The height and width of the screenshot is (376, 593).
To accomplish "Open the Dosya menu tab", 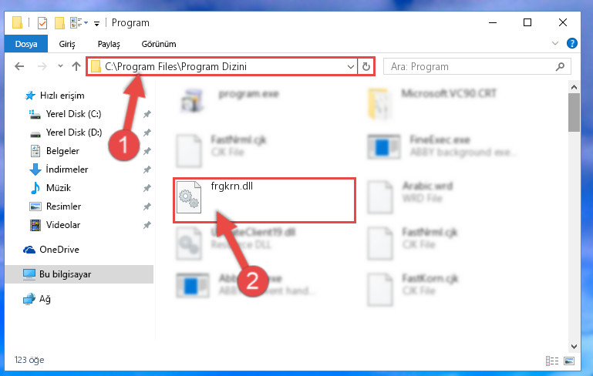I will tap(26, 44).
